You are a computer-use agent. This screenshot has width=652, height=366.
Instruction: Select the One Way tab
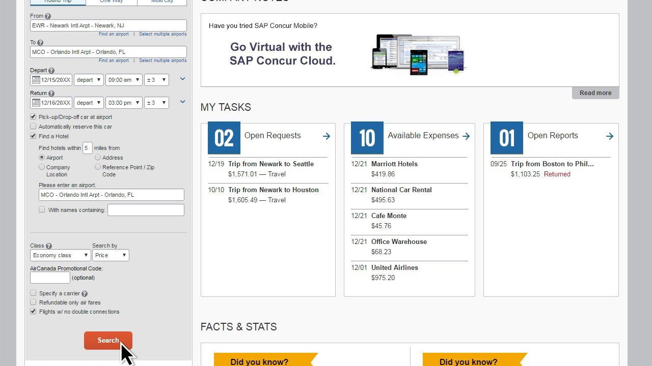pos(112,2)
